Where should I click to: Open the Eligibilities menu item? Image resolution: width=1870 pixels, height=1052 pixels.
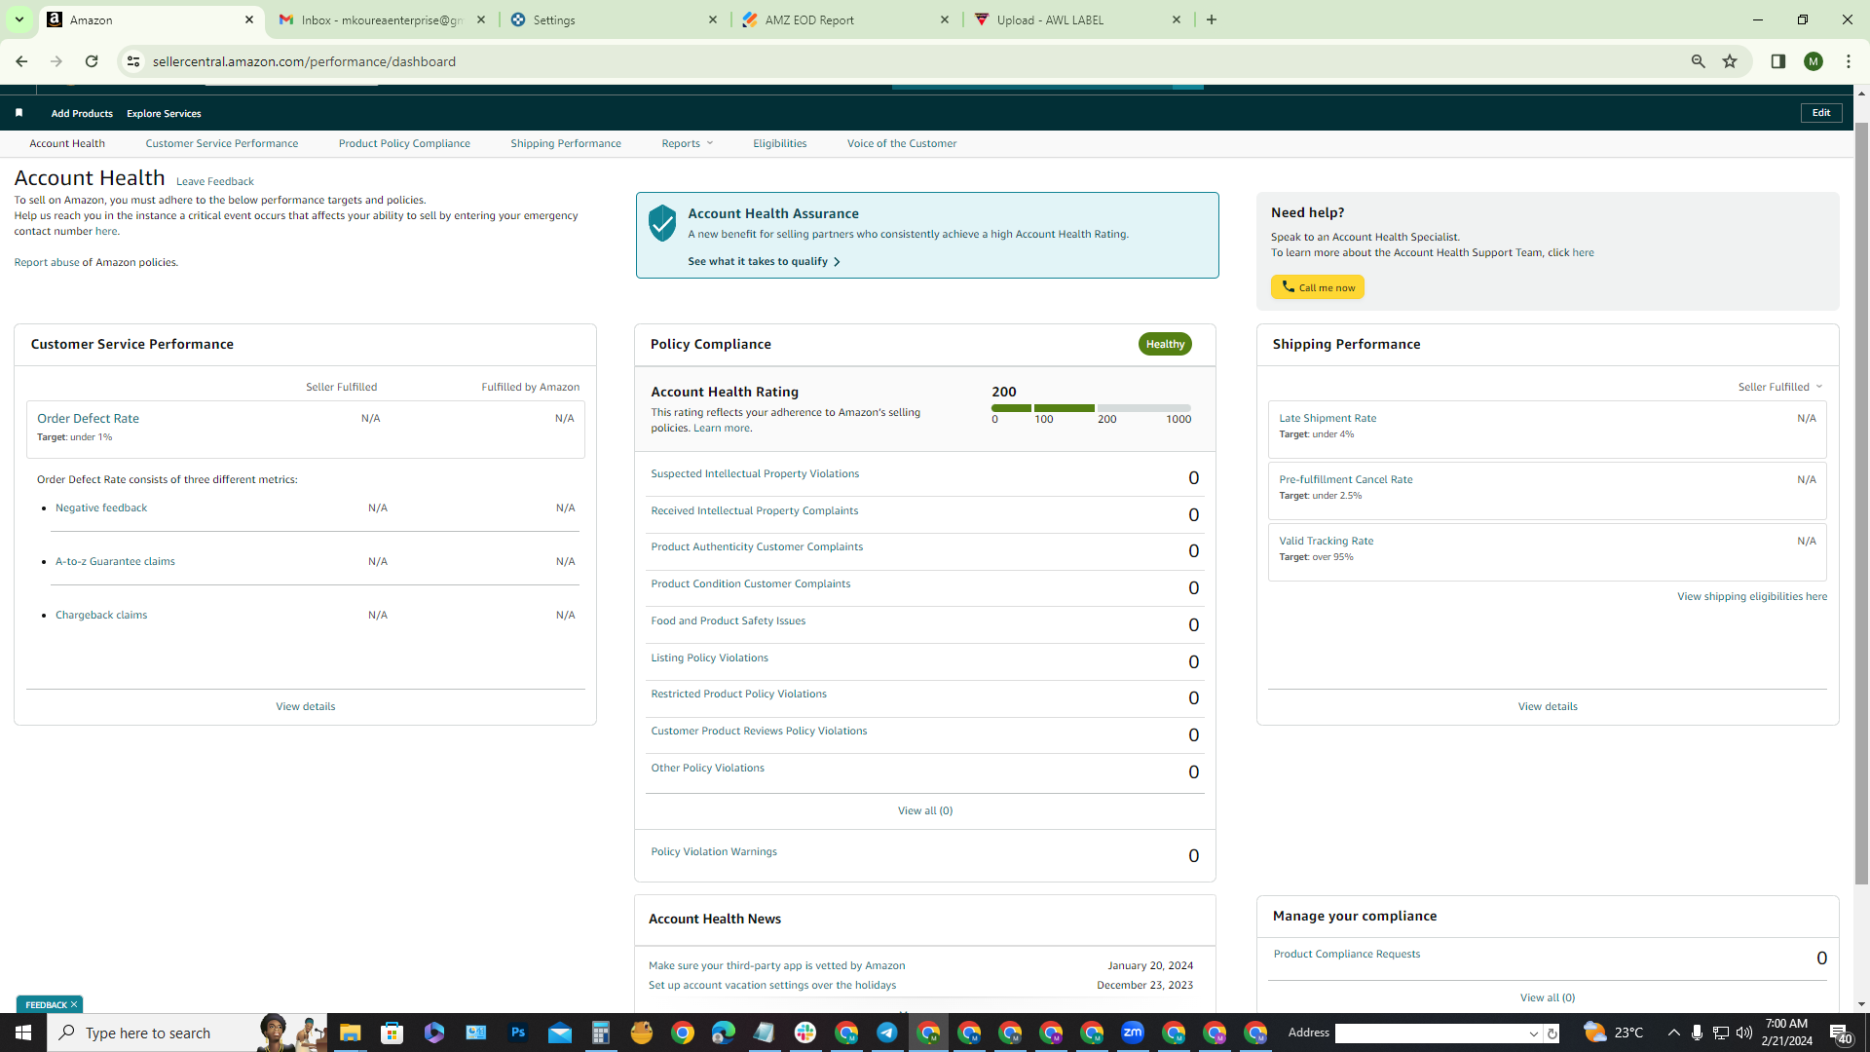780,143
